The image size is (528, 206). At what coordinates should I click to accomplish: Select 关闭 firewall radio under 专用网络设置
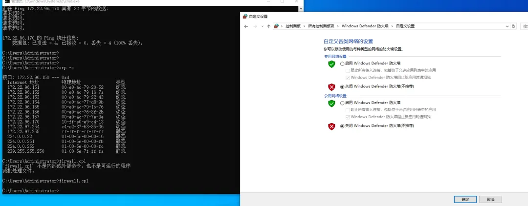[342, 86]
